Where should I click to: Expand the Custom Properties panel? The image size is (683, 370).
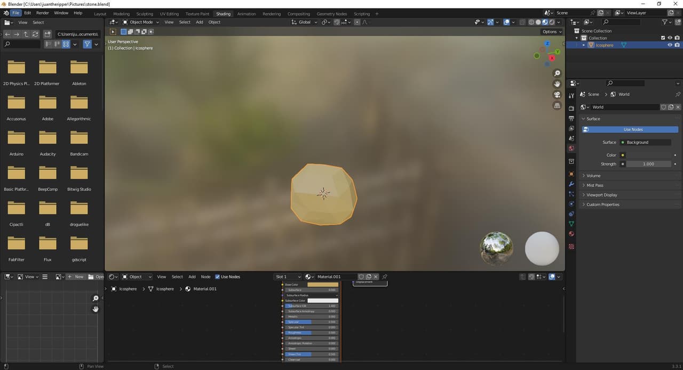pyautogui.click(x=630, y=204)
